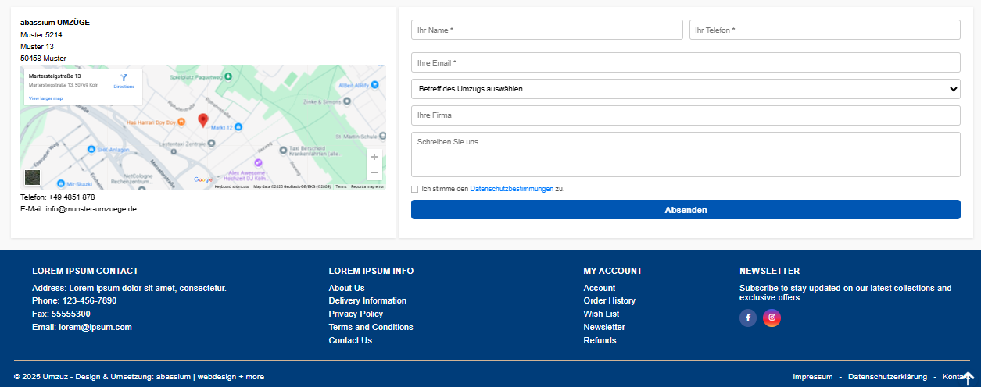Switch map to satellite view thumbnail
This screenshot has height=387, width=981.
pos(32,177)
